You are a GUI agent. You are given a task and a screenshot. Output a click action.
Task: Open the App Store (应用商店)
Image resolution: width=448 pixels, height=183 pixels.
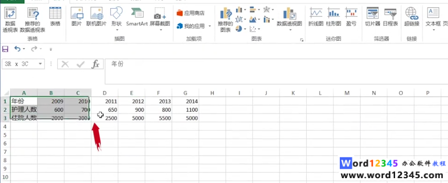click(191, 13)
